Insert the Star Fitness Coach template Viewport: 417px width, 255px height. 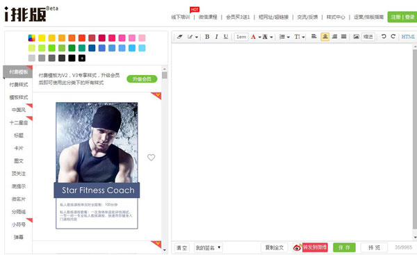[97, 165]
